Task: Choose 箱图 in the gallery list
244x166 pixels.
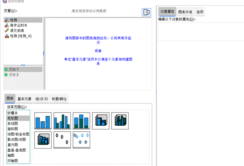Action: [18, 155]
